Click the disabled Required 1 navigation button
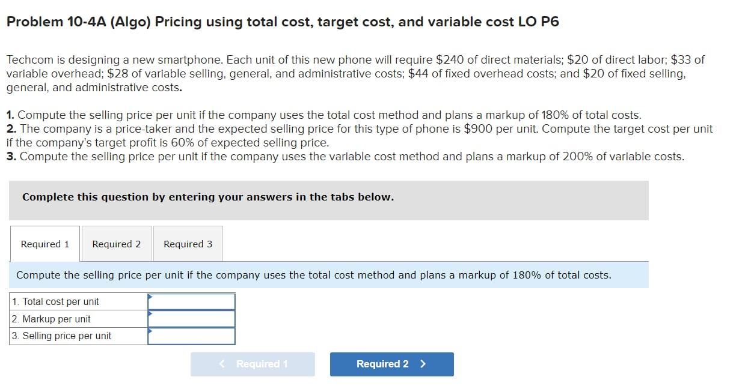 (253, 364)
